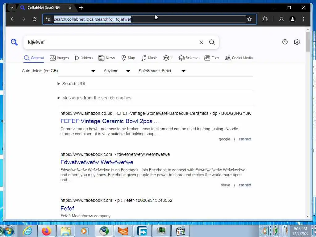316x237 pixels.
Task: Open Windows Media Player in taskbar
Action: click(x=85, y=231)
